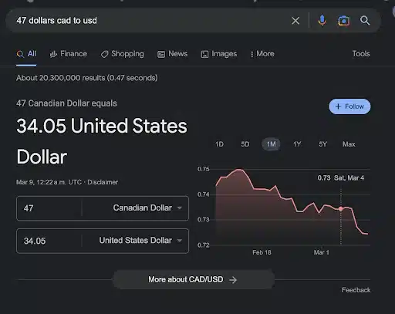Clear the search box with the X icon
The height and width of the screenshot is (314, 395).
coord(295,21)
